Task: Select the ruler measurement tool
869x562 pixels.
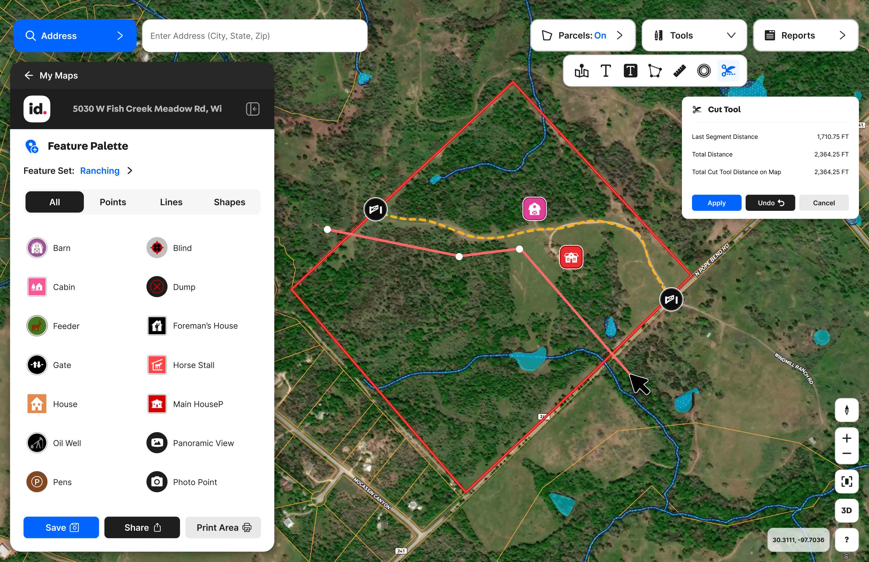Action: [679, 70]
